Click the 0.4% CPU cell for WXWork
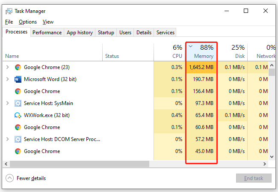 [169, 115]
